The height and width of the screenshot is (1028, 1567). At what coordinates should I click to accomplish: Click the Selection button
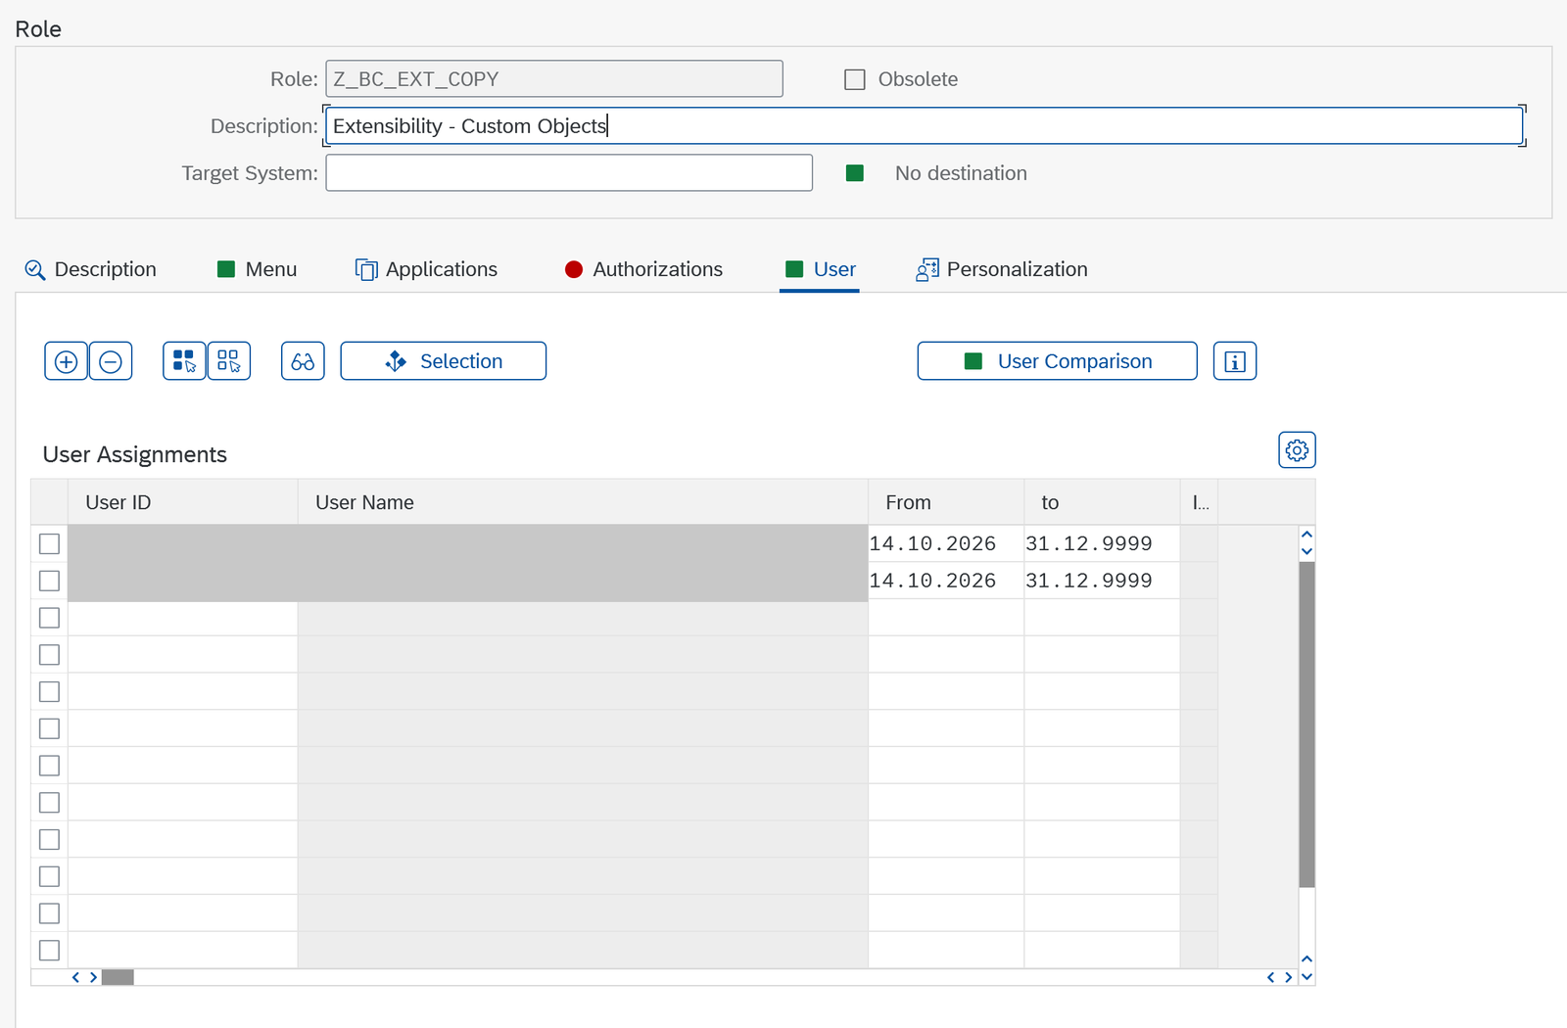click(444, 361)
